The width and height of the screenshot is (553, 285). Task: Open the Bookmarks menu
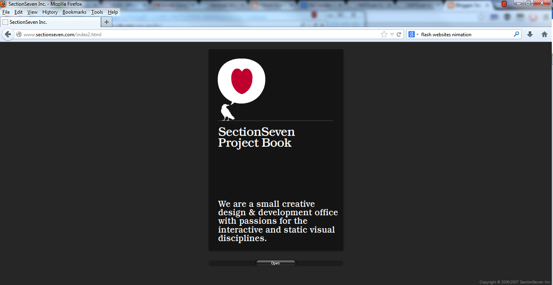tap(74, 12)
